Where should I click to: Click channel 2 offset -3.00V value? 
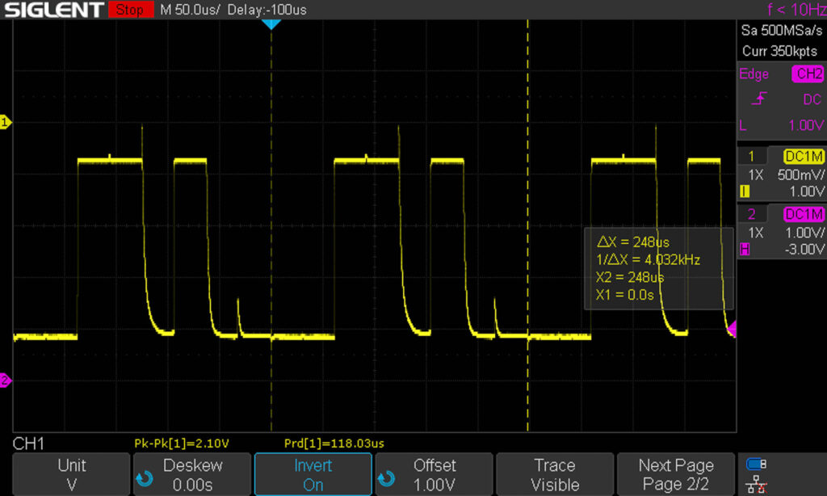click(x=804, y=249)
